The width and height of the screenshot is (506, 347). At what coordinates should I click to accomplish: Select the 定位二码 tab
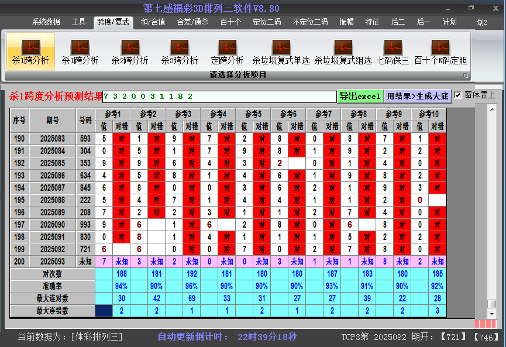click(x=267, y=22)
